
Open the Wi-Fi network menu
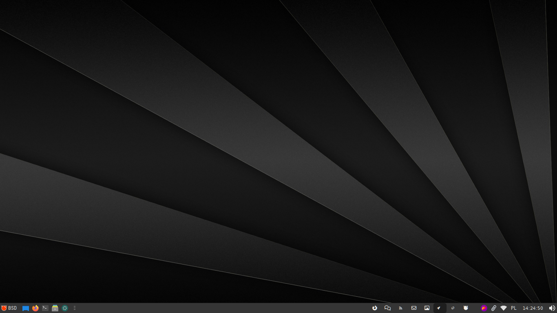pos(504,308)
